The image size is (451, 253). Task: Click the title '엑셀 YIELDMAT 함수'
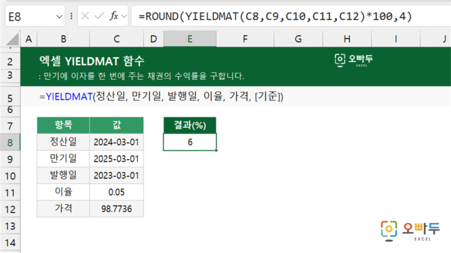coord(92,61)
